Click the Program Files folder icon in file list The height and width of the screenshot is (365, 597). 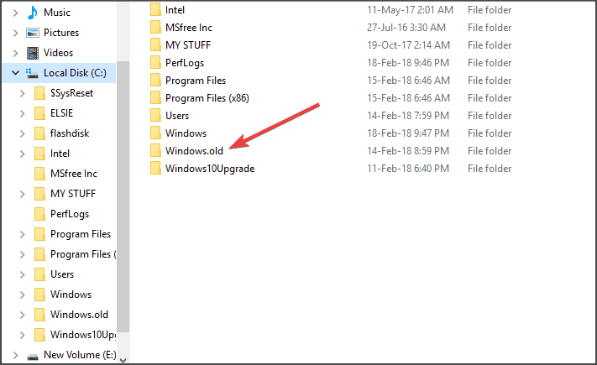click(155, 81)
